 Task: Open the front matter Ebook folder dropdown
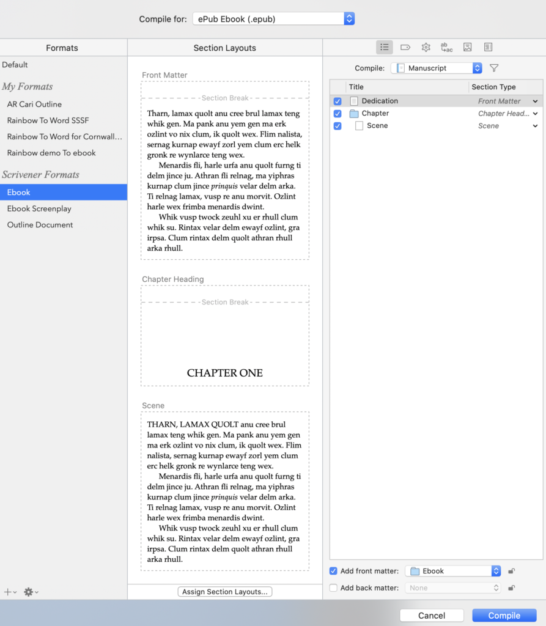452,571
